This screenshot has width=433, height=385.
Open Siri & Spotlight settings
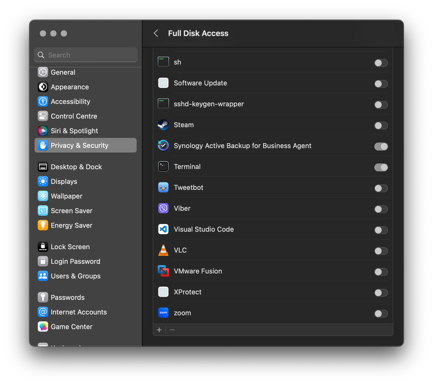(86, 131)
